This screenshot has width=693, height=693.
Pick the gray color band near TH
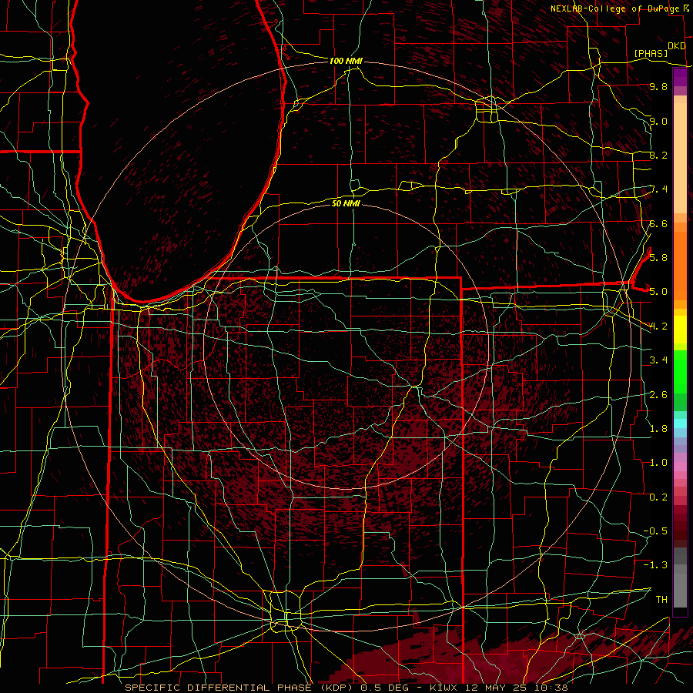680,590
